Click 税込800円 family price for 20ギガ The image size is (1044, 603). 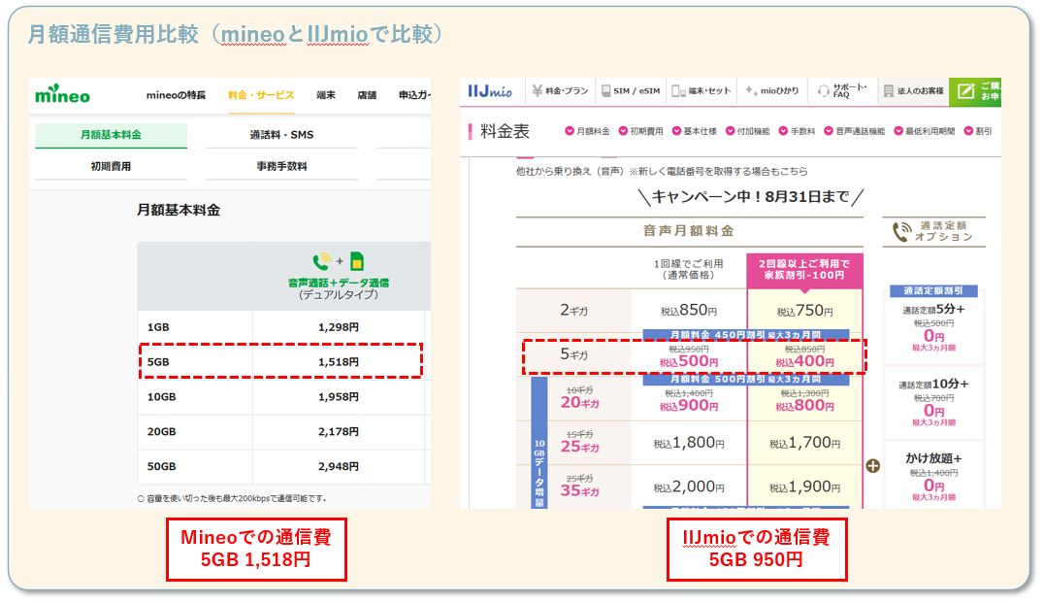804,405
